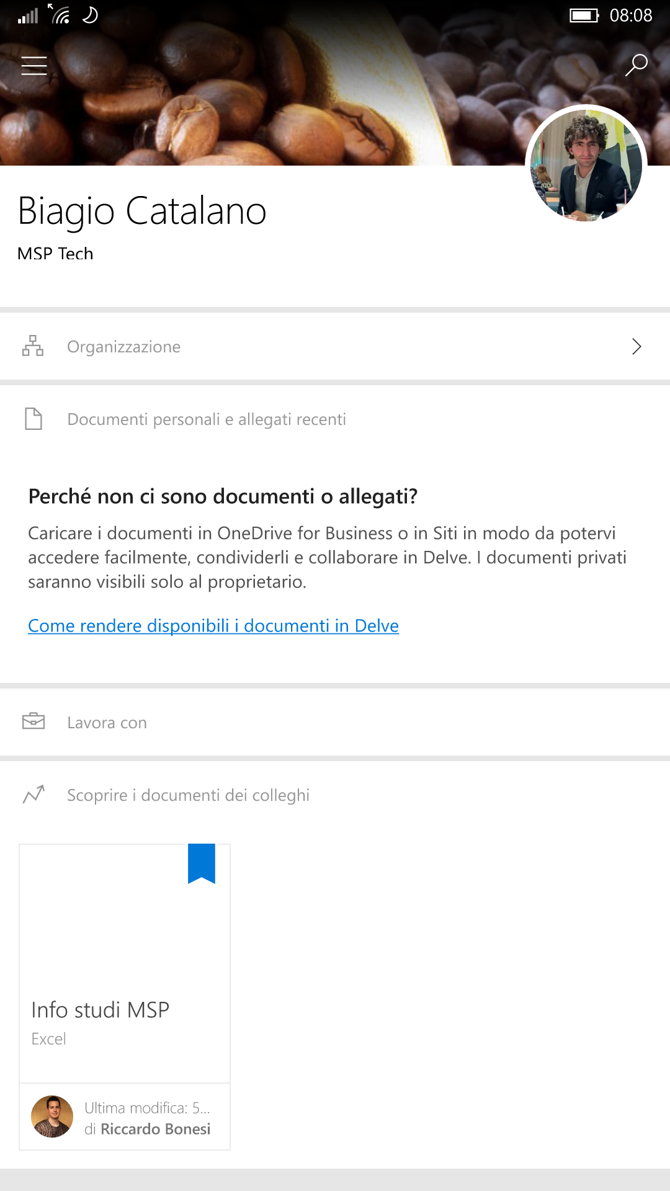Open Riccardo Bonesi's name link
This screenshot has height=1191, width=670.
(155, 1129)
